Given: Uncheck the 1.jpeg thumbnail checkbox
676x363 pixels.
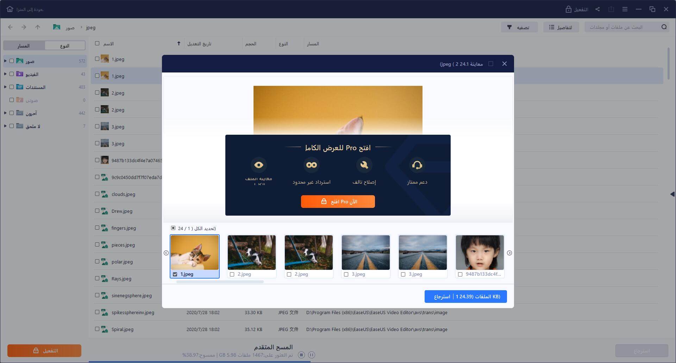Looking at the screenshot, I should [x=175, y=274].
